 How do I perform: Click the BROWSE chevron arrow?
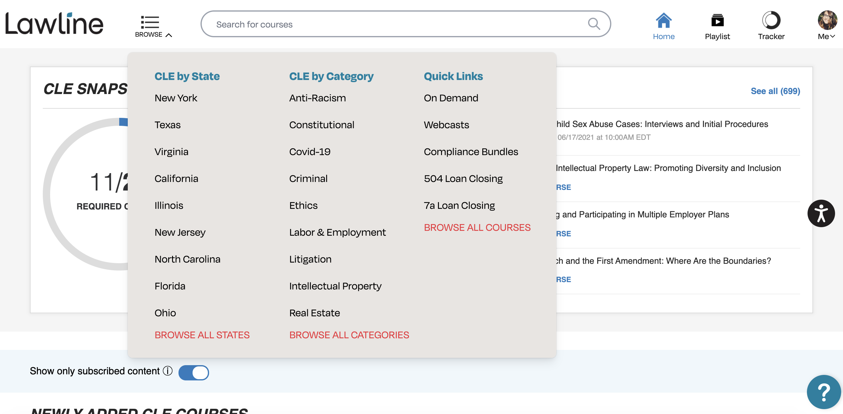tap(169, 35)
